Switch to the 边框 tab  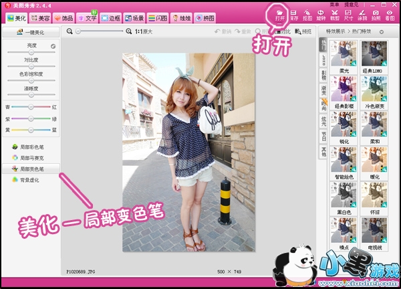[110, 18]
